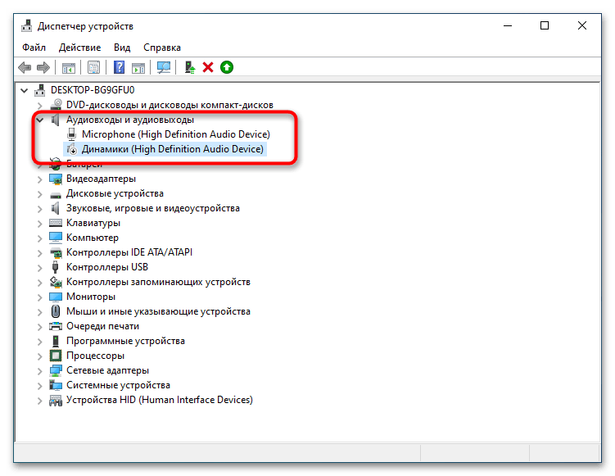
Task: Expand the Контроллеры USB arrow
Action: click(39, 268)
